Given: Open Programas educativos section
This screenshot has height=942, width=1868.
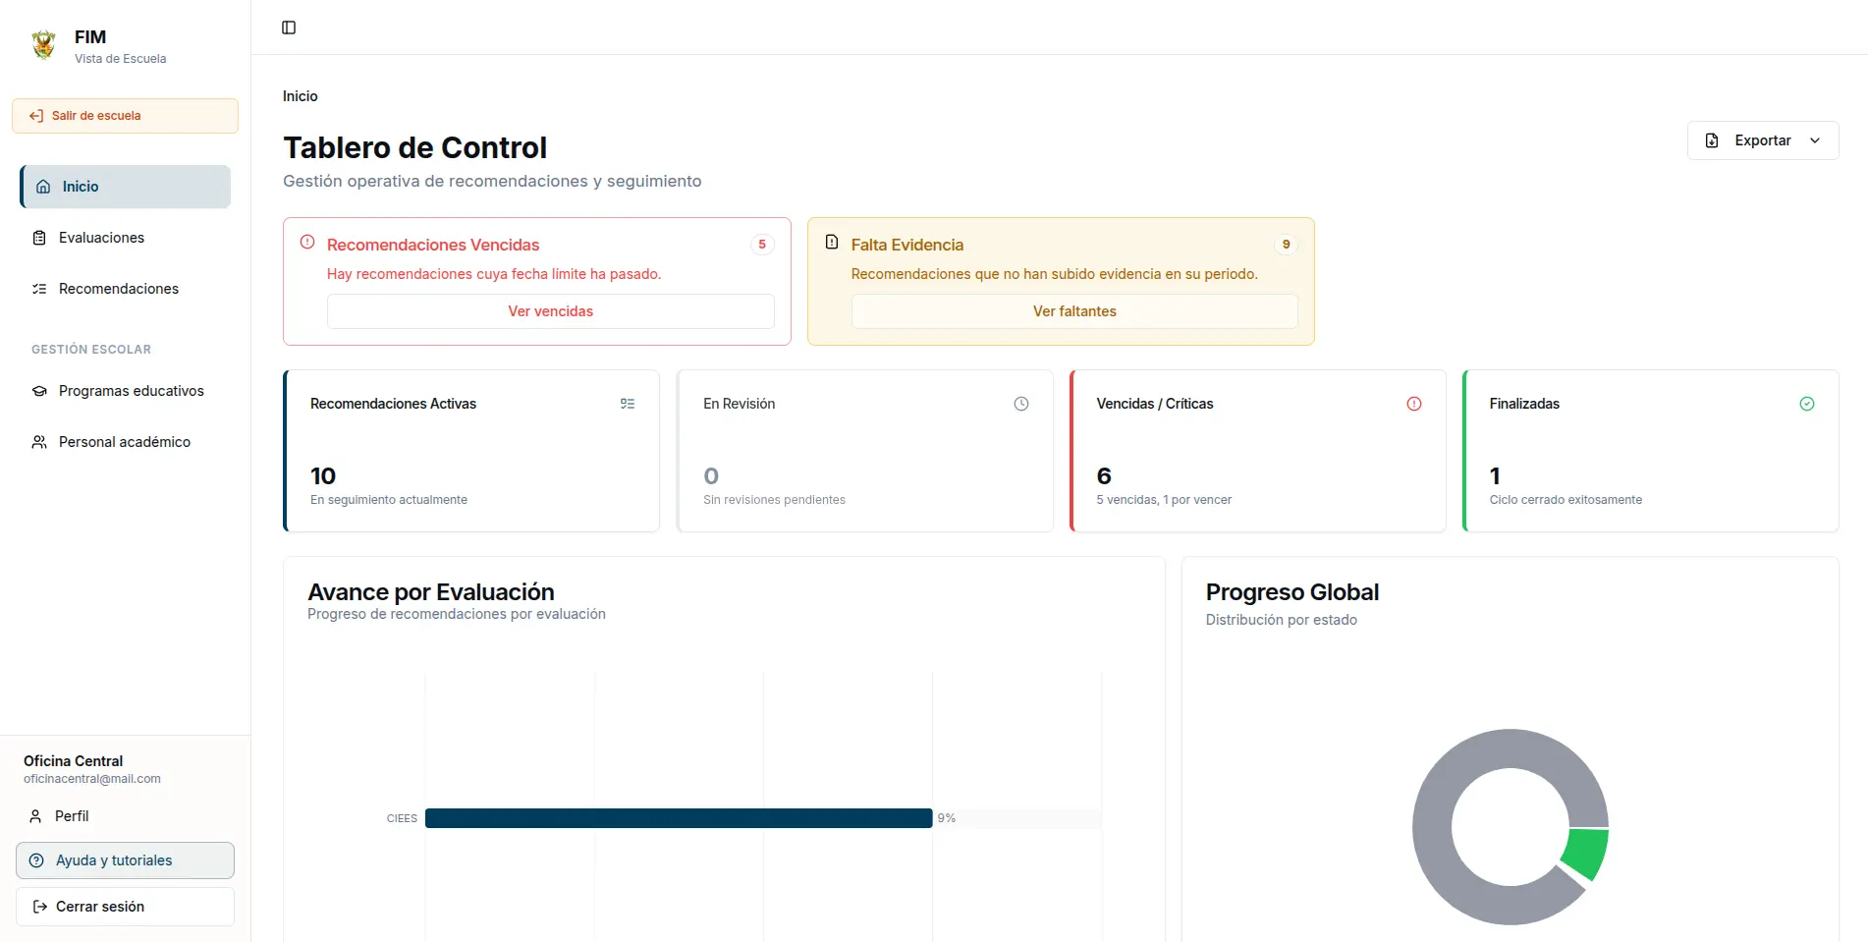Looking at the screenshot, I should point(126,391).
